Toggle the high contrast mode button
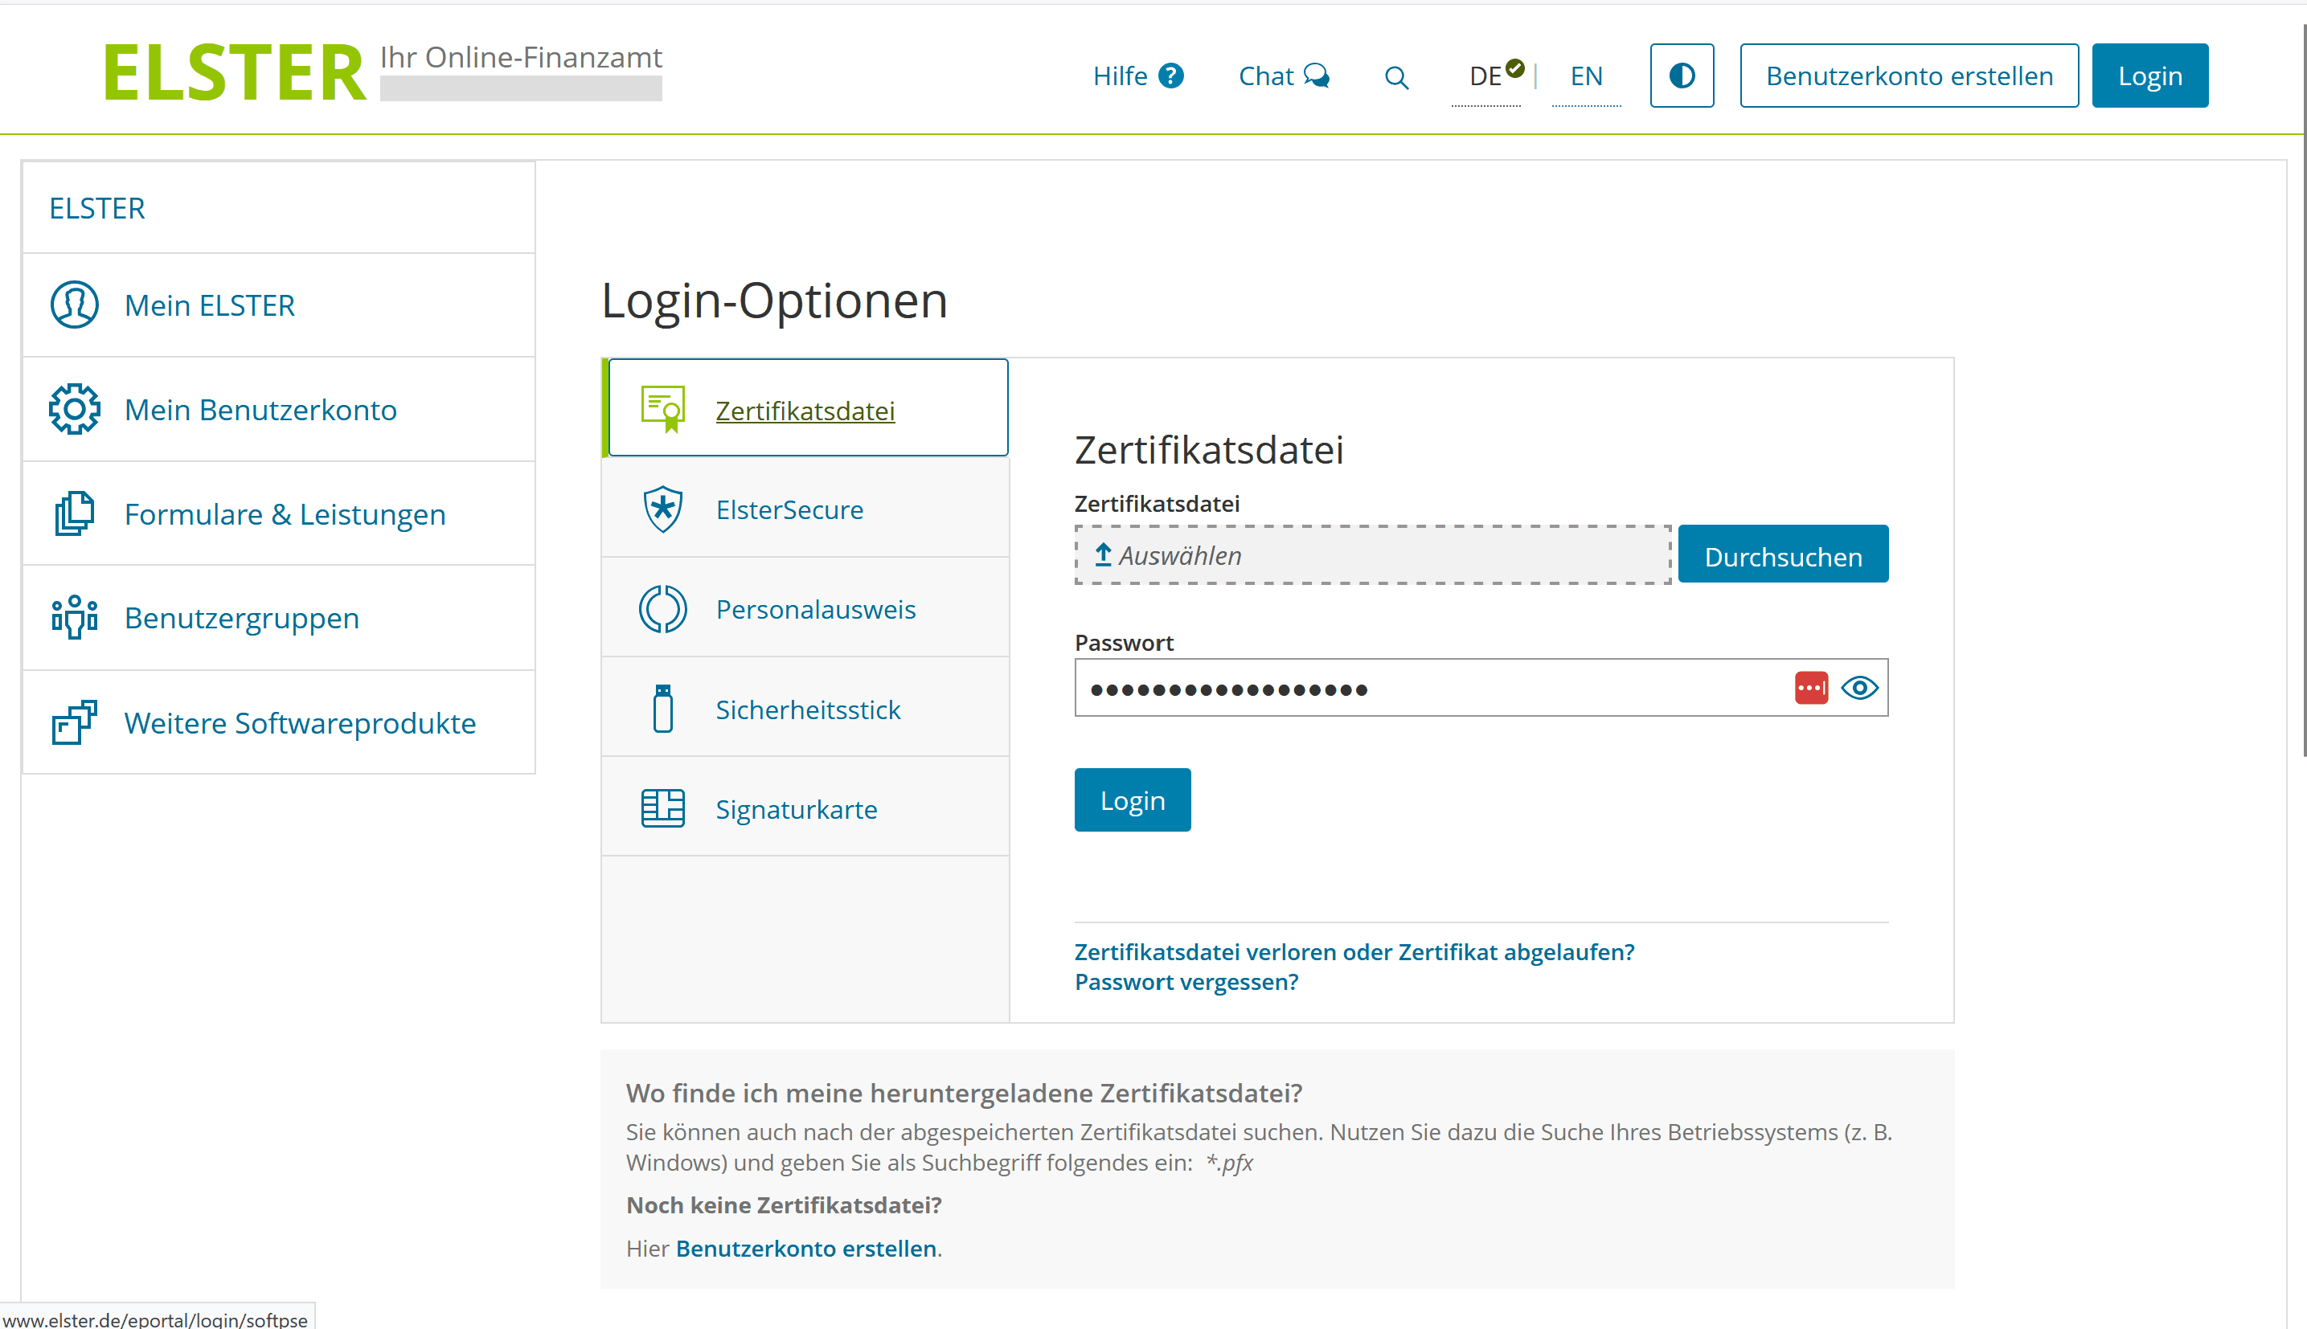This screenshot has height=1329, width=2307. click(x=1681, y=76)
